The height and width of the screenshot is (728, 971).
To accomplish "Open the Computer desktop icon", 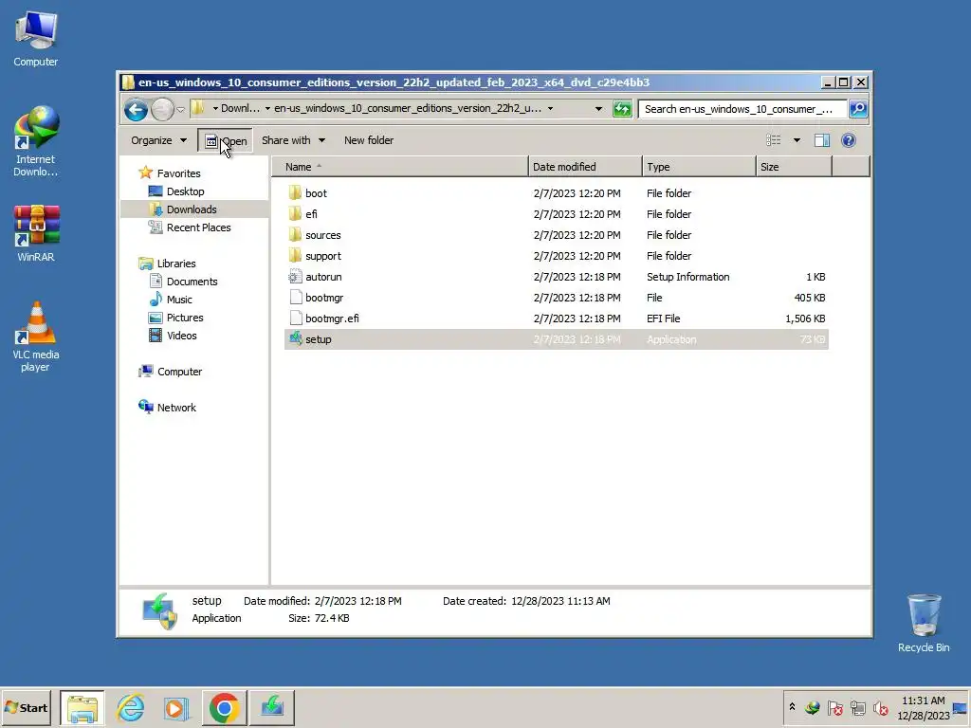I will [x=36, y=38].
